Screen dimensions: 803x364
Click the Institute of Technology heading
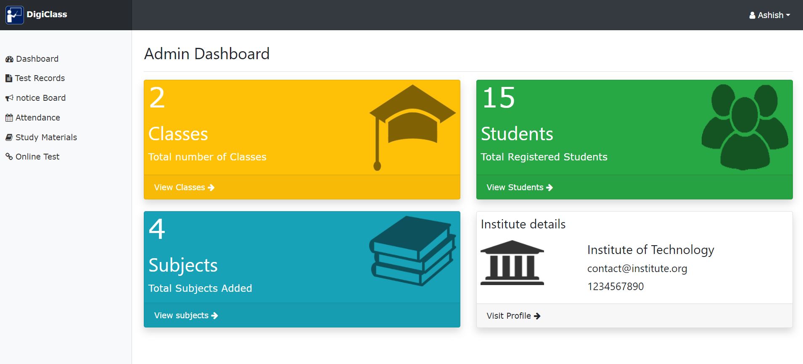coord(650,250)
